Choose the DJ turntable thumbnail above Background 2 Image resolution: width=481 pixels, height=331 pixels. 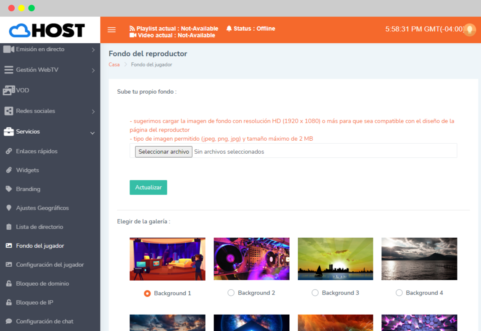[x=251, y=259]
